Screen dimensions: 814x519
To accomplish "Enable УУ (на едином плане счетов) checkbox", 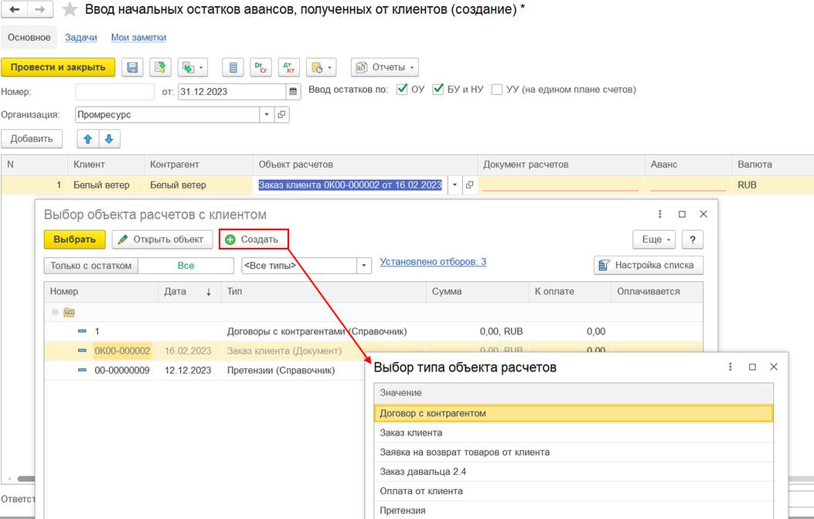I will (497, 89).
